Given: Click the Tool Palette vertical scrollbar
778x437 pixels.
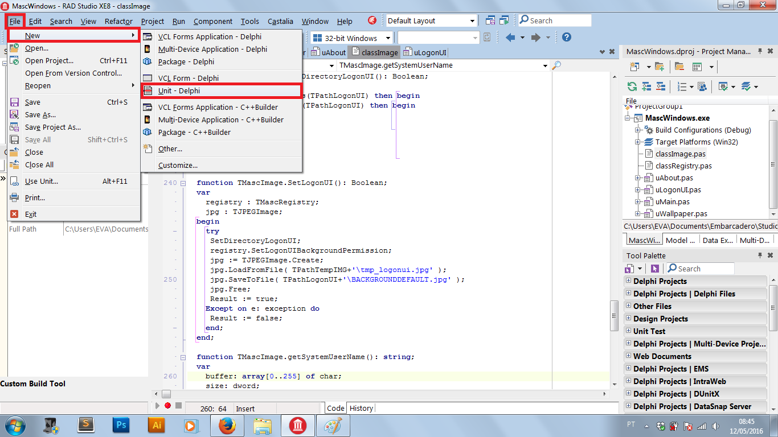Looking at the screenshot, I should click(773, 344).
